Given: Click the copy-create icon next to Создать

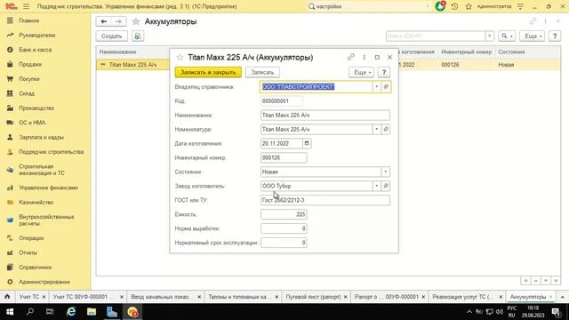Looking at the screenshot, I should pyautogui.click(x=138, y=36).
